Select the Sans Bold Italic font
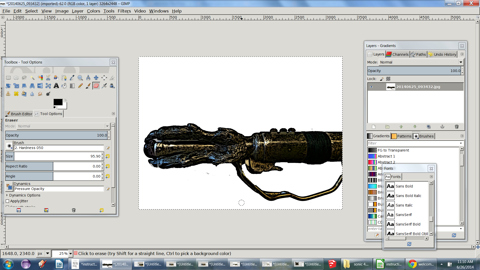 coord(408,196)
